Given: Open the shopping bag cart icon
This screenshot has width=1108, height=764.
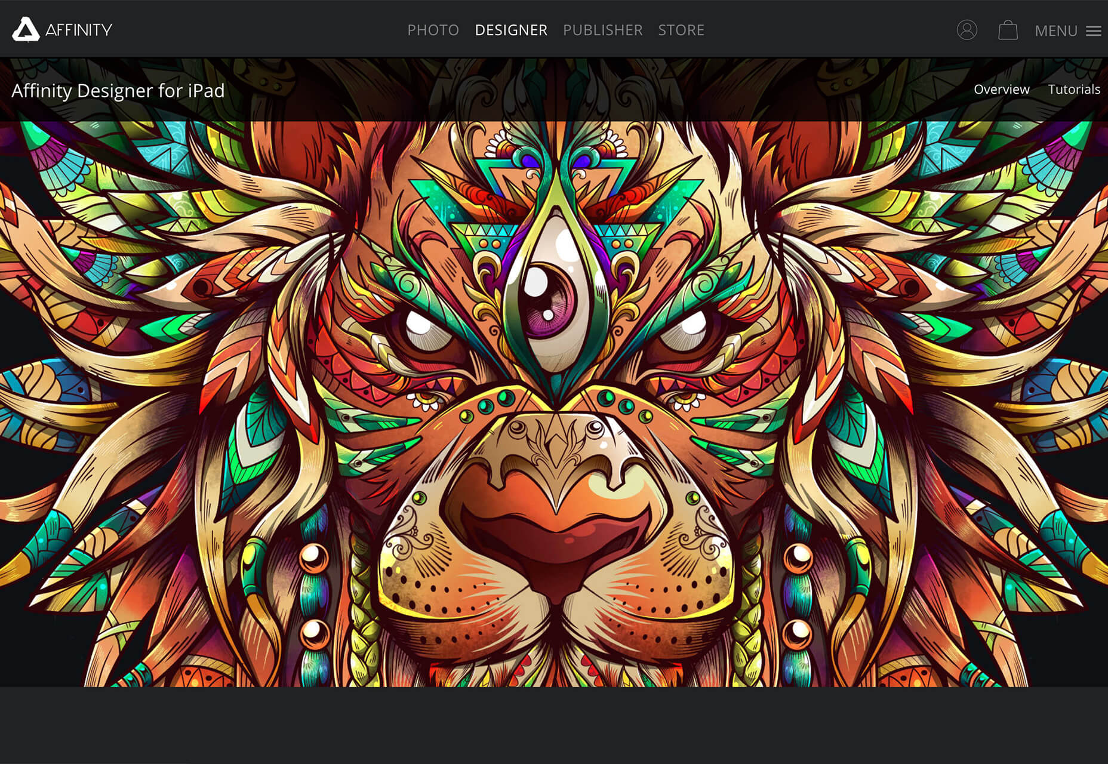Looking at the screenshot, I should point(1008,30).
